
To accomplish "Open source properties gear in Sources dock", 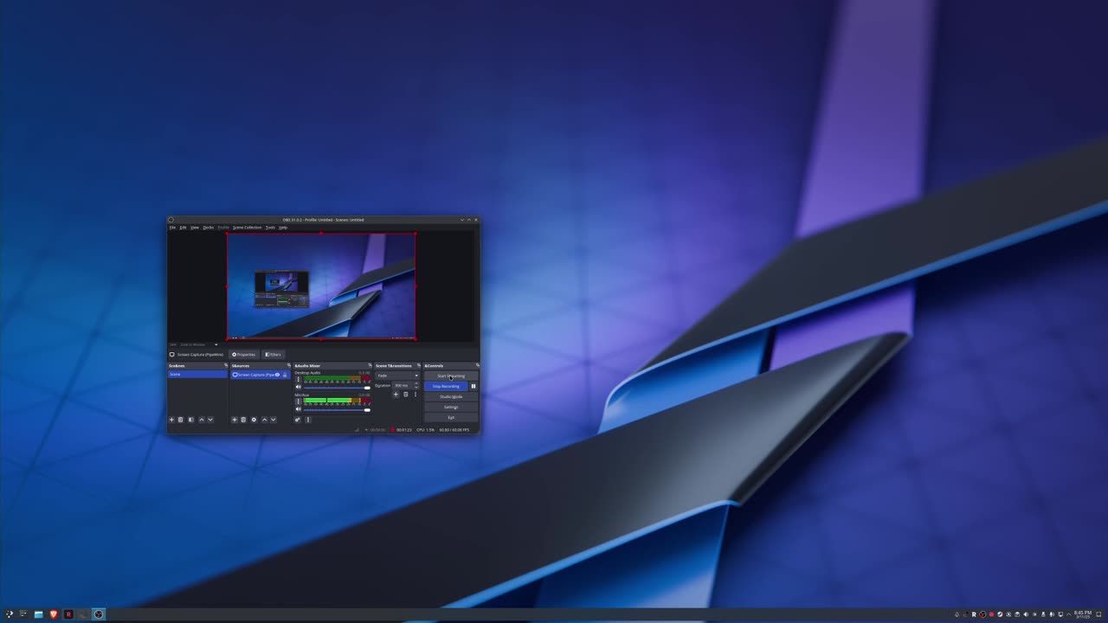I will [254, 420].
